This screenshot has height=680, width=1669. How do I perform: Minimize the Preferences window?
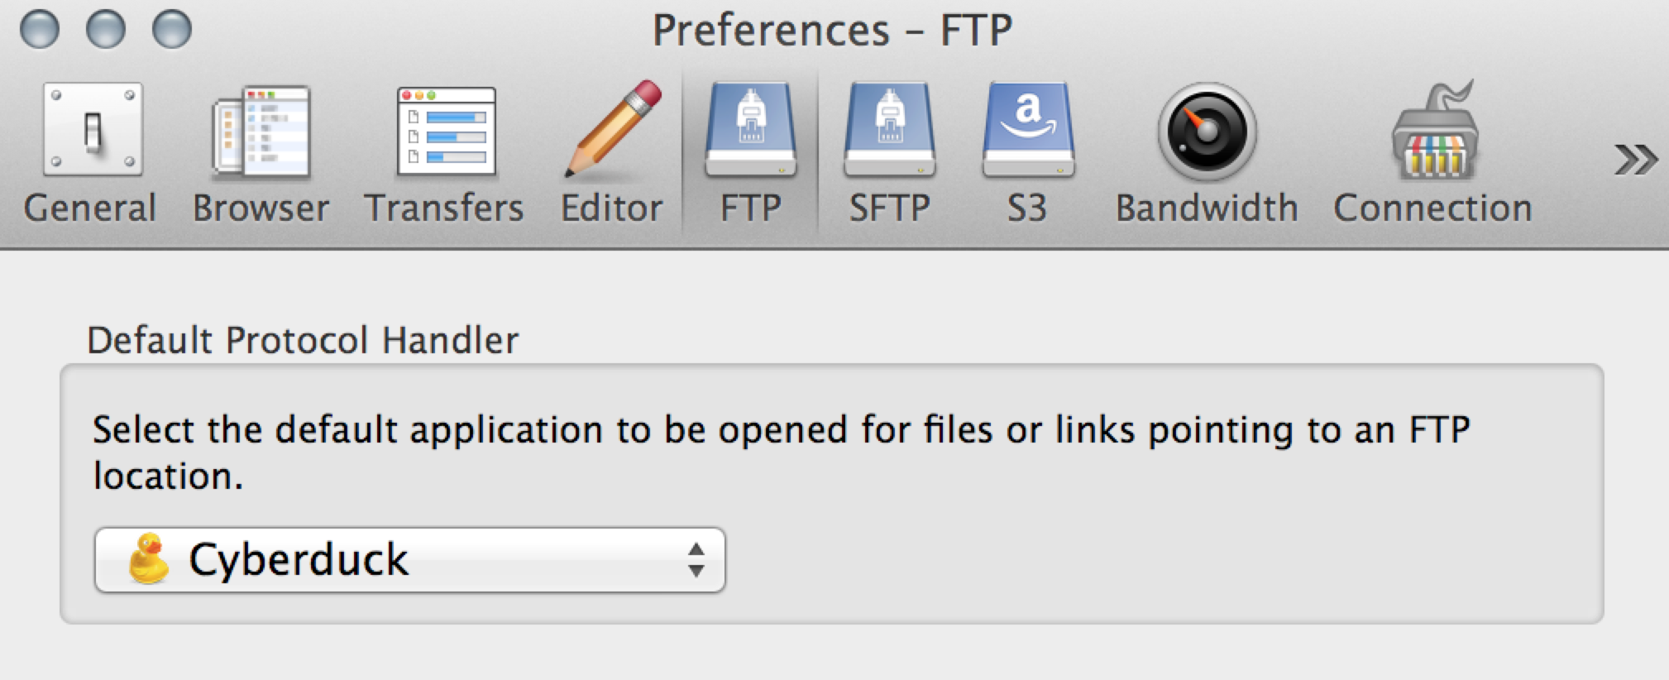(106, 30)
